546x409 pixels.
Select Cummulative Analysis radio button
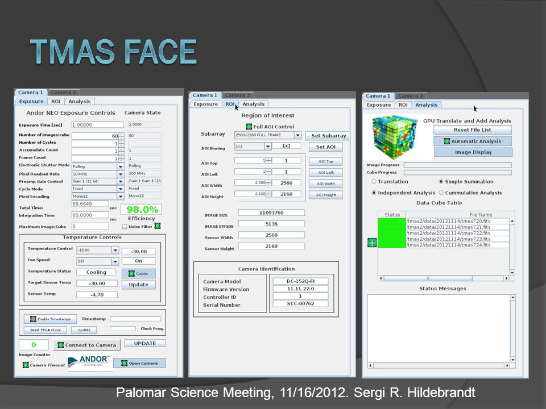[441, 193]
